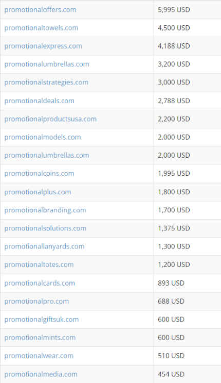Open promotionalcoins.com
Image resolution: width=221 pixels, height=383 pixels.
39,174
